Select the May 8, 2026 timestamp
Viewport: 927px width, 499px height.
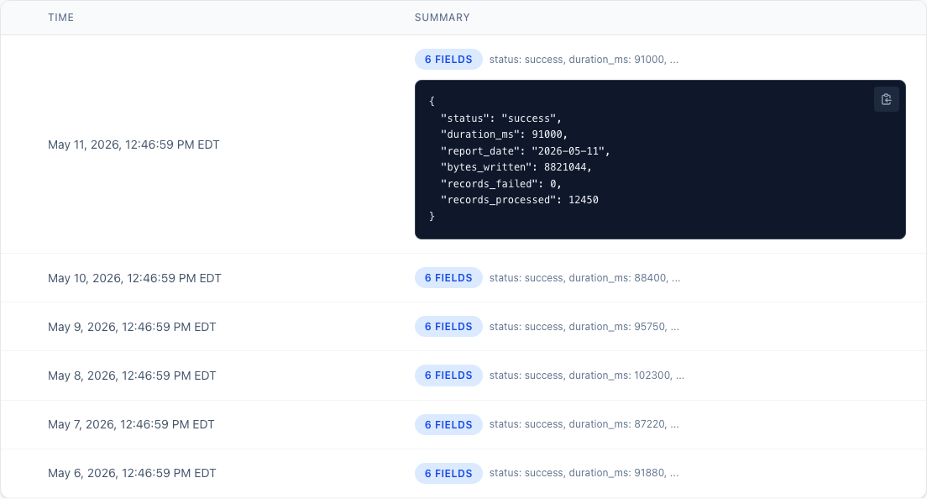[132, 376]
